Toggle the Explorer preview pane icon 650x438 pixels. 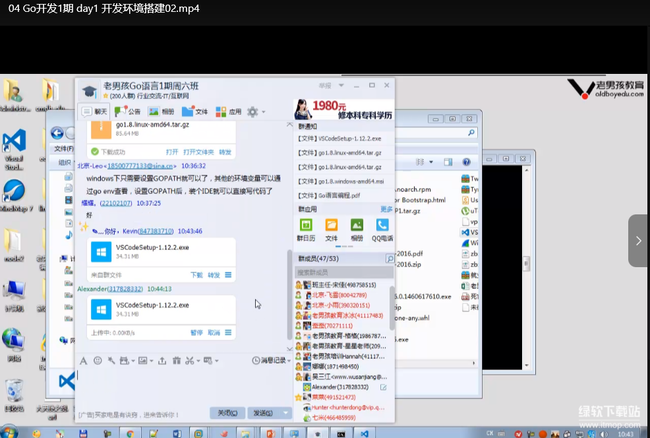tap(448, 162)
